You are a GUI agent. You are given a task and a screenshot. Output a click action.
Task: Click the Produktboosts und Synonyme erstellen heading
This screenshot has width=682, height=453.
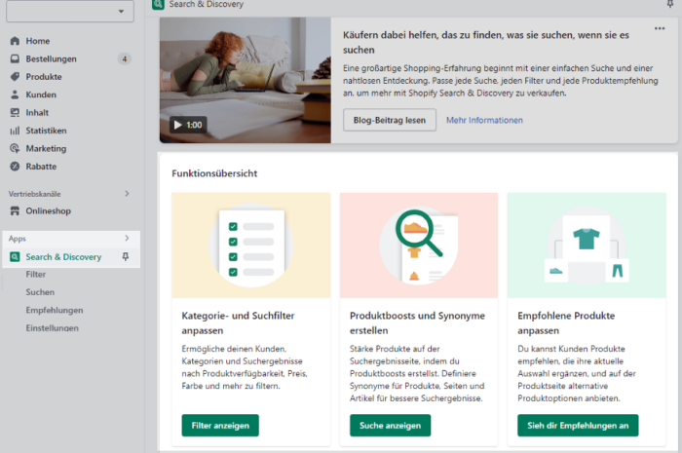click(417, 323)
